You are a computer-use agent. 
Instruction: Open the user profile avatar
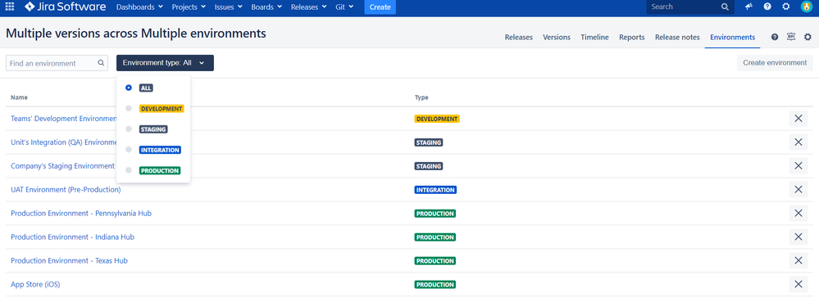807,7
